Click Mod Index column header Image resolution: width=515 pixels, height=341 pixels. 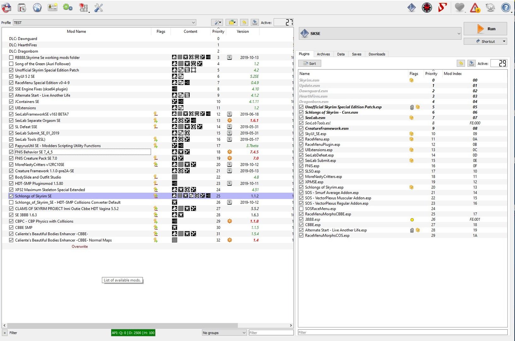(453, 74)
